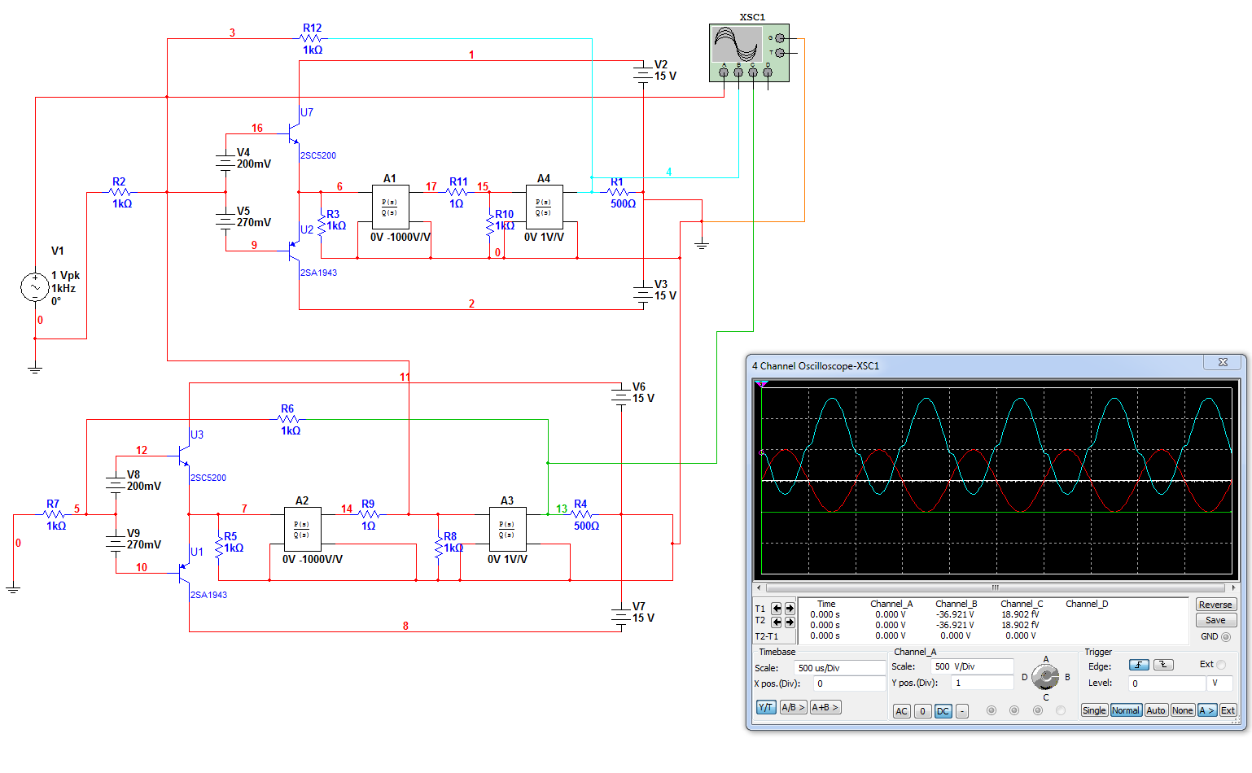Image resolution: width=1252 pixels, height=773 pixels.
Task: Select the GND radio button
Action: click(1226, 637)
